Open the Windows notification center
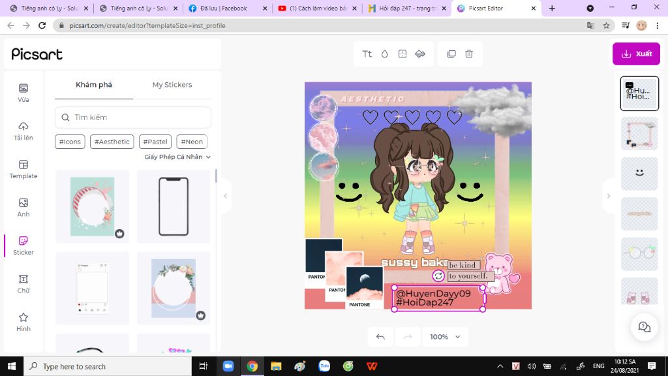Image resolution: width=668 pixels, height=376 pixels. pos(652,366)
